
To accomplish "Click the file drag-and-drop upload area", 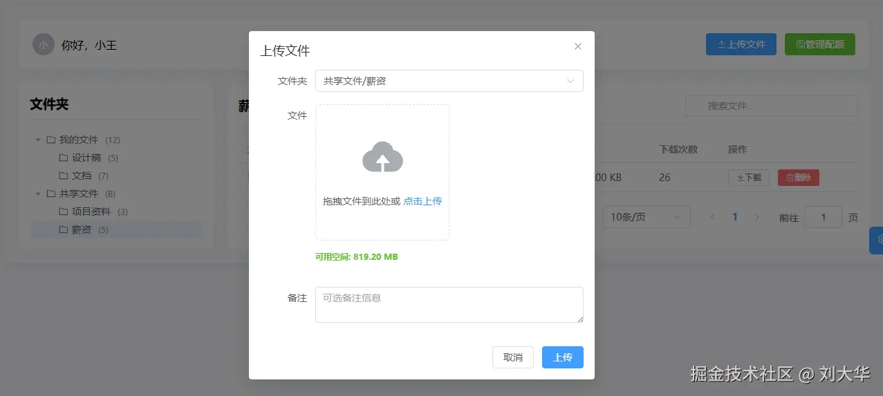I will (382, 173).
